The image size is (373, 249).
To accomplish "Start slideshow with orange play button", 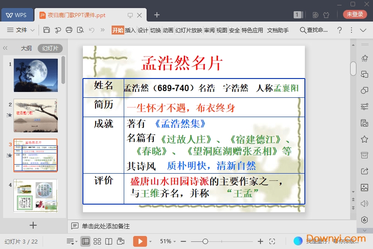I will pos(140,241).
